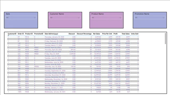Select the Product Name slicer title

point(97,14)
